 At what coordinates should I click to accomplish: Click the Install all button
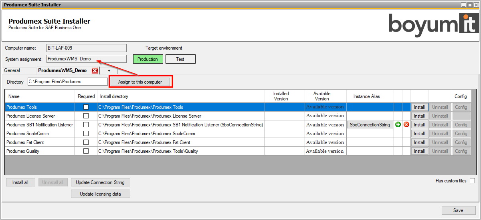[x=20, y=182]
